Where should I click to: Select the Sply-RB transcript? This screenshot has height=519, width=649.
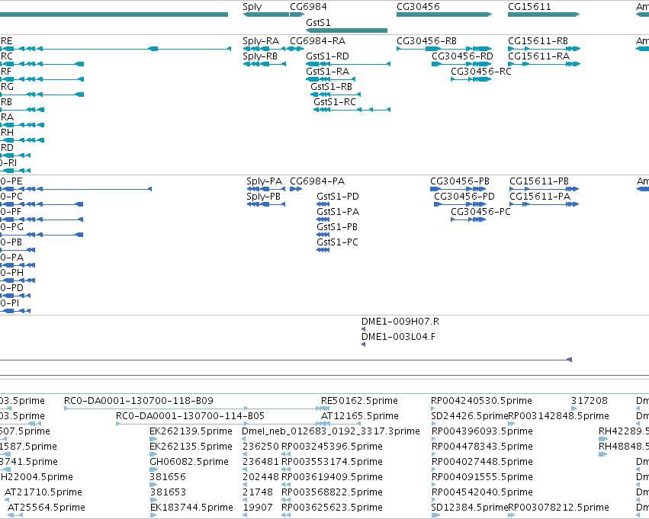(x=264, y=64)
